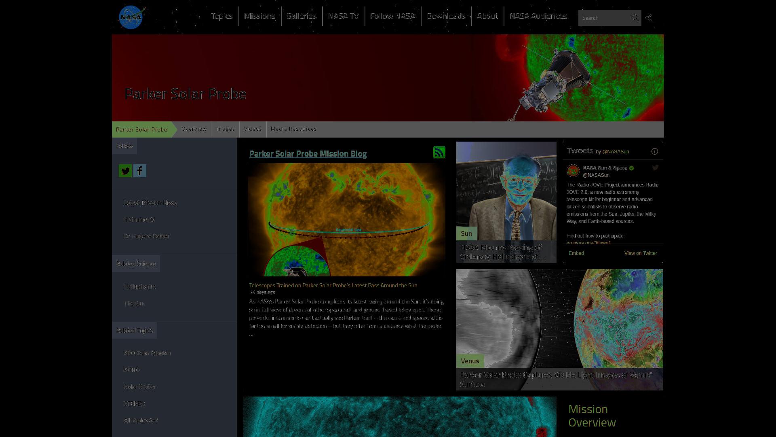Click the Twitter bird in the tweet
This screenshot has width=776, height=437.
pos(656,168)
